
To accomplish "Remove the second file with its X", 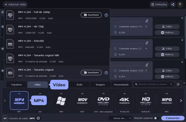I will tap(182, 40).
